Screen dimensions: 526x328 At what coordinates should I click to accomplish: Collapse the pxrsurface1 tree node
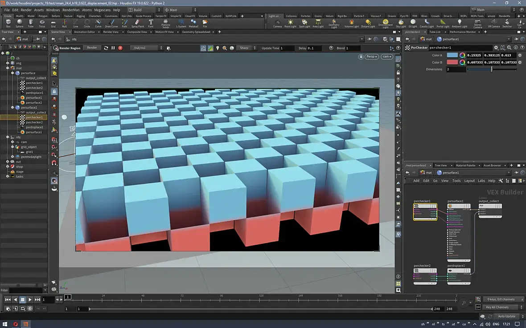12,108
